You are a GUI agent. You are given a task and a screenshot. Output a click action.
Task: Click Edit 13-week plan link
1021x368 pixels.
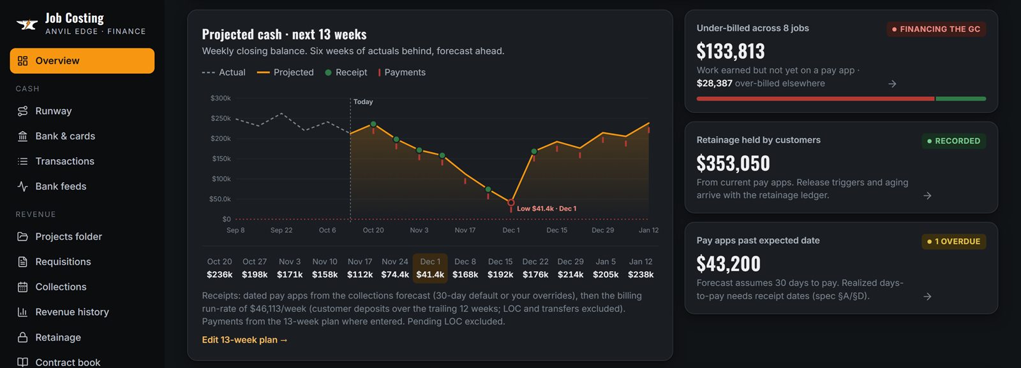pyautogui.click(x=245, y=340)
